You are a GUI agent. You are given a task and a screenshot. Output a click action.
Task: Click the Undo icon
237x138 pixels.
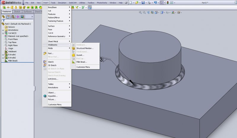[155, 3]
